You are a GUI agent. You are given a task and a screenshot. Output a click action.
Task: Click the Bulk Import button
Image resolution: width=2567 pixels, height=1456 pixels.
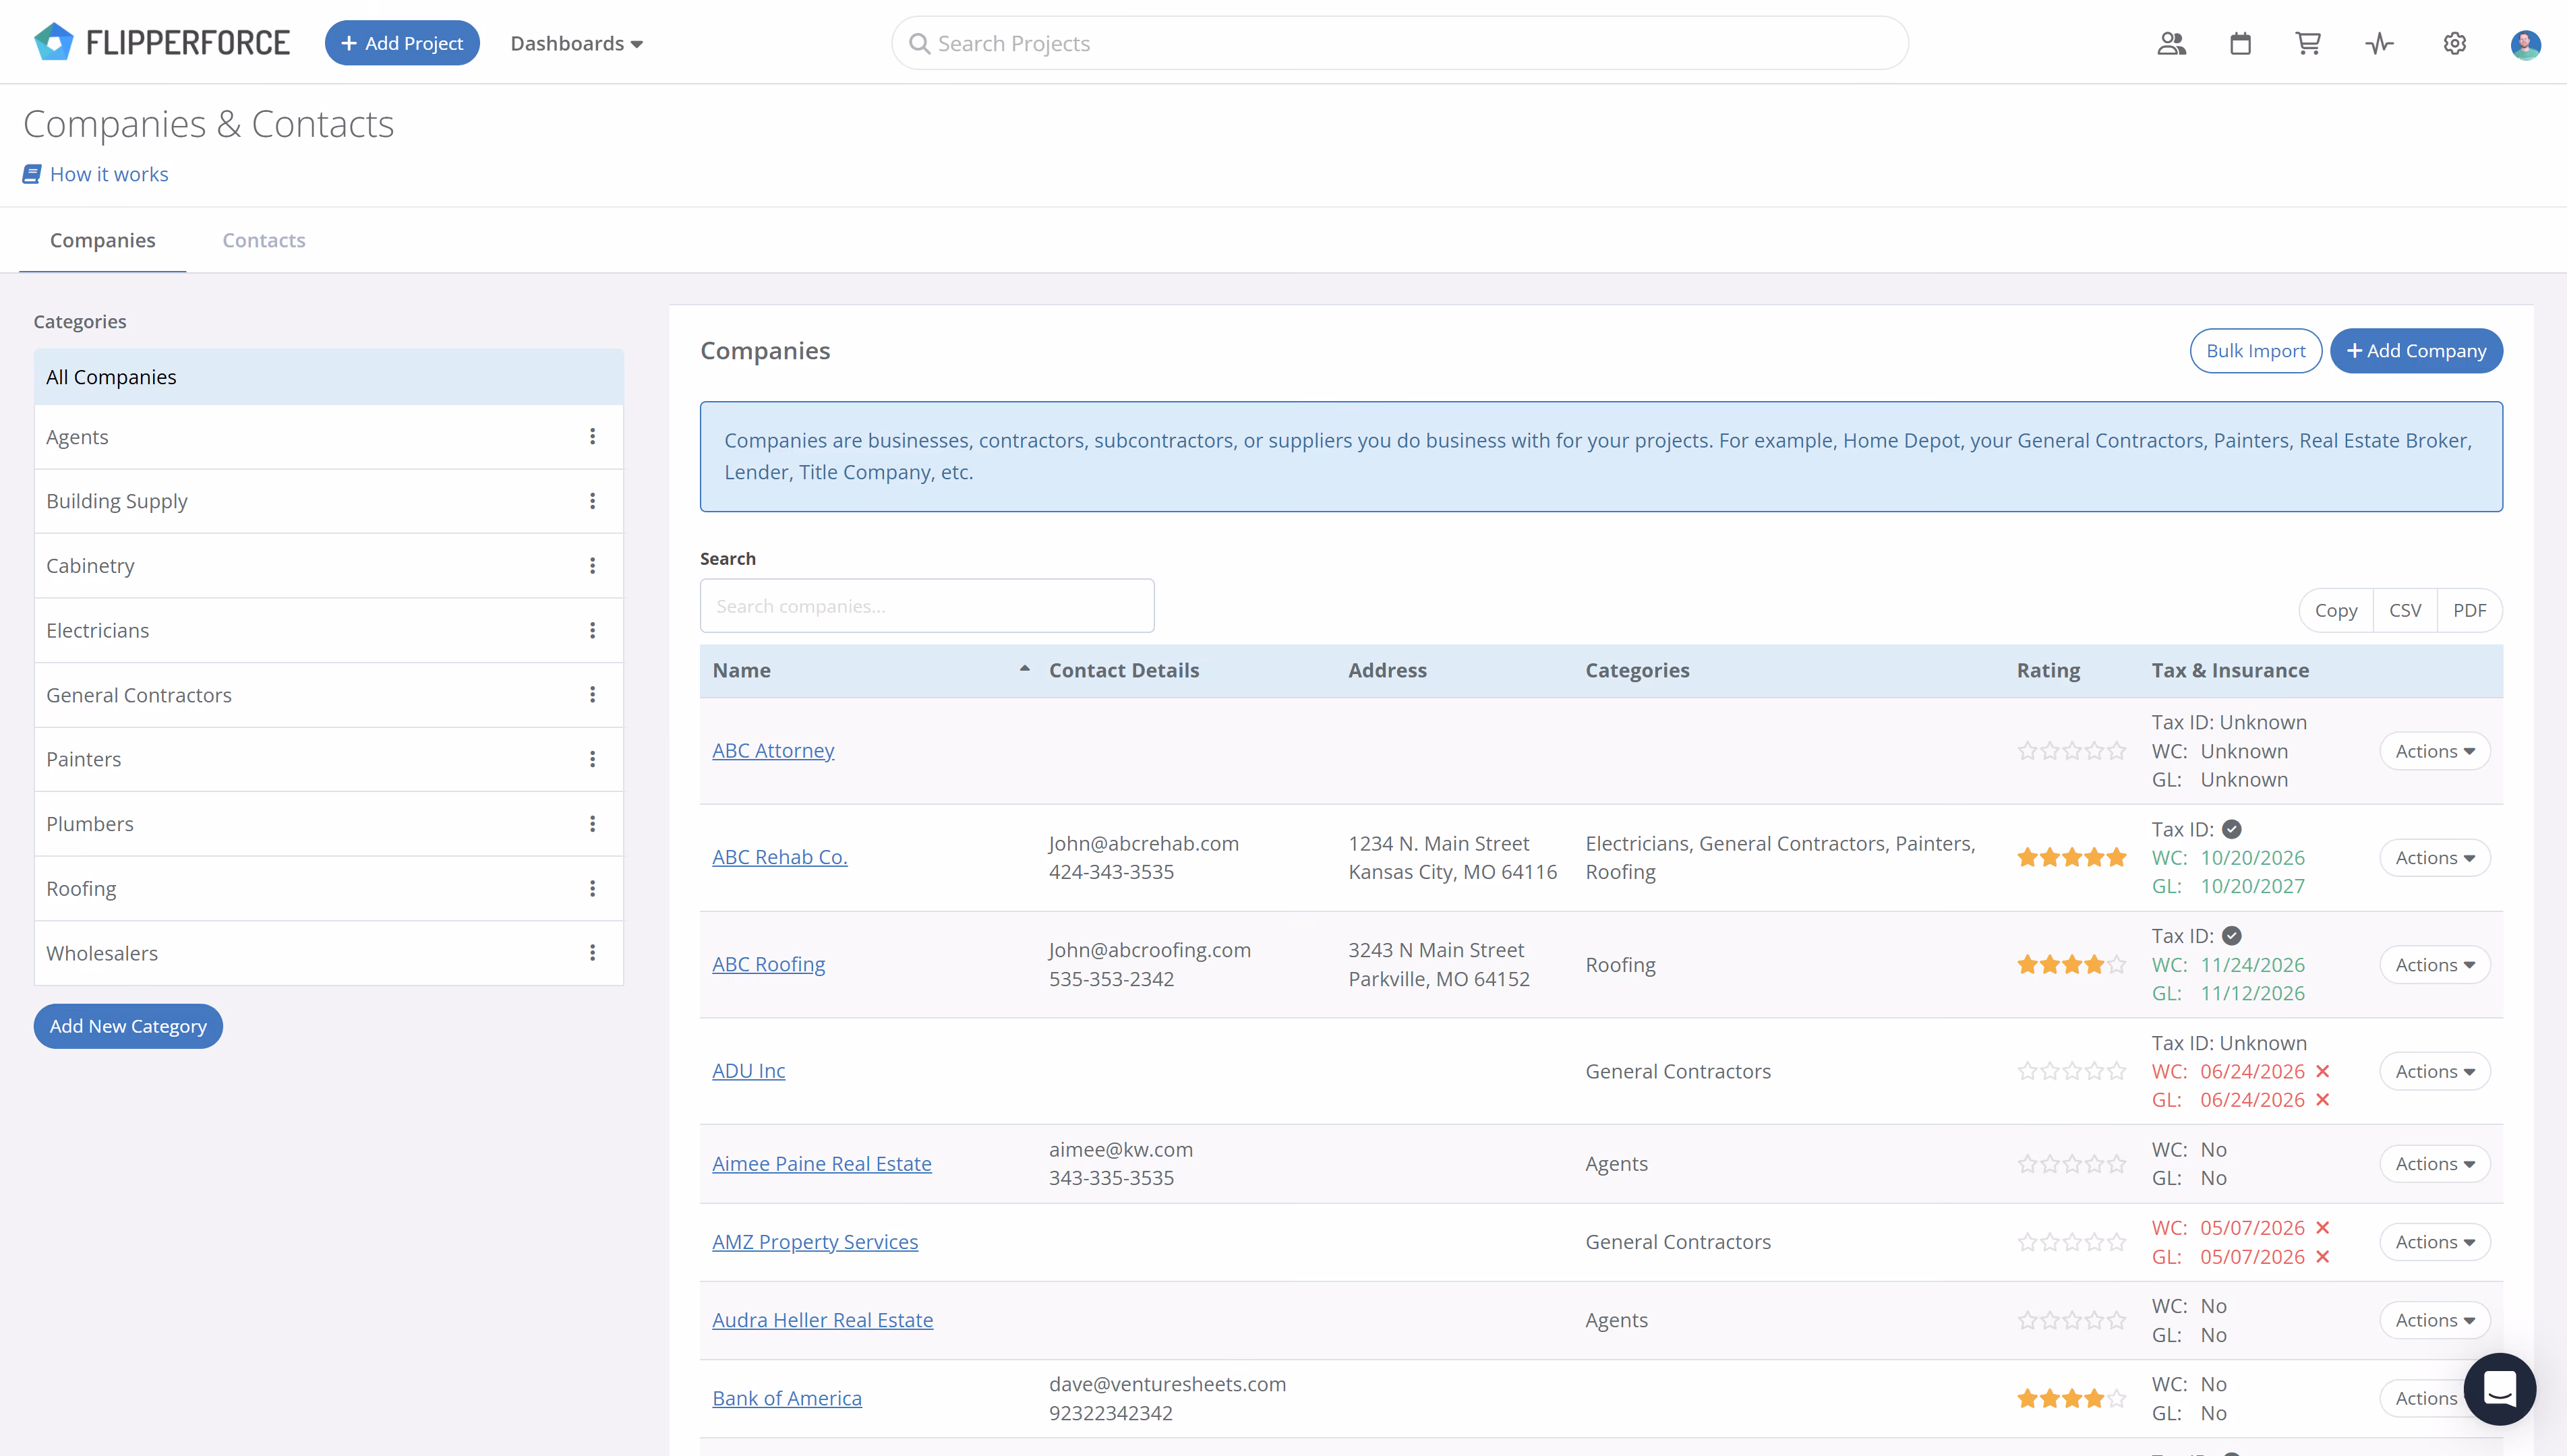pos(2256,351)
